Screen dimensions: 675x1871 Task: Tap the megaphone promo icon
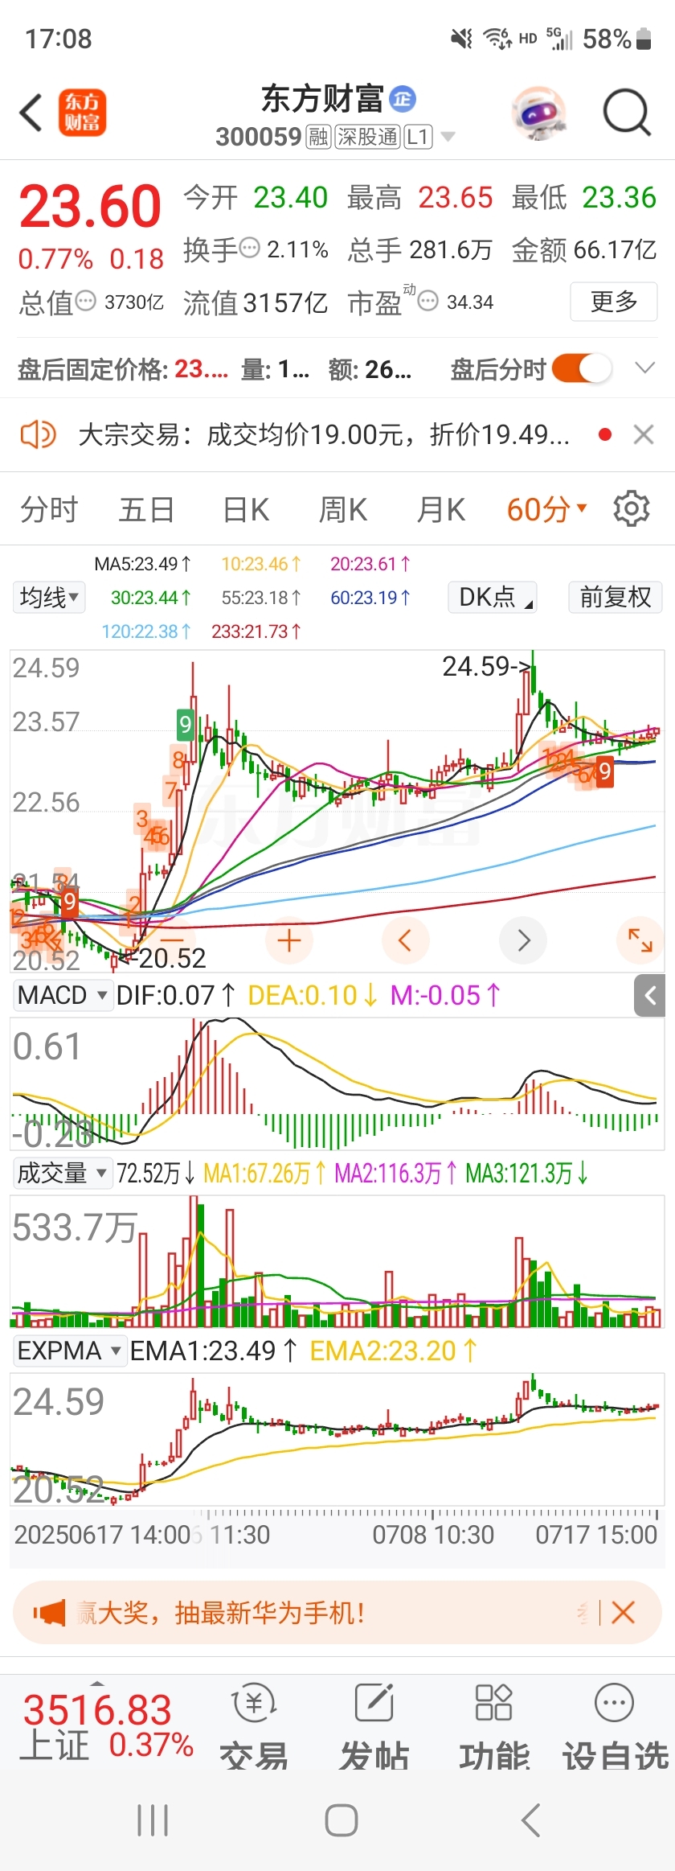(x=49, y=1612)
